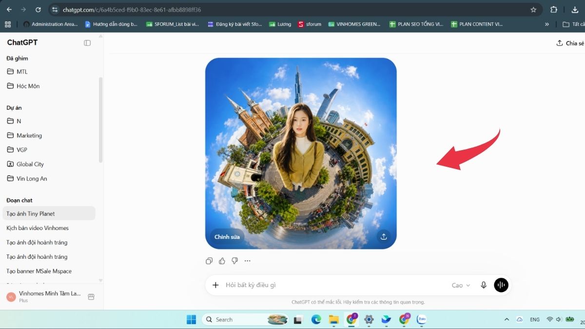The height and width of the screenshot is (329, 585).
Task: Click the ChatGPT logo title in sidebar
Action: point(22,42)
